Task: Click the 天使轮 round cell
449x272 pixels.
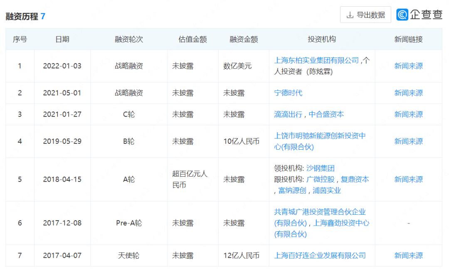Action: [x=129, y=255]
